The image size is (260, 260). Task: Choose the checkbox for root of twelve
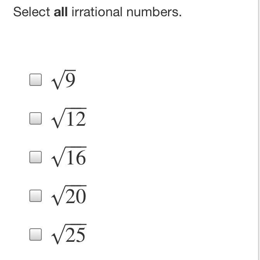[36, 118]
